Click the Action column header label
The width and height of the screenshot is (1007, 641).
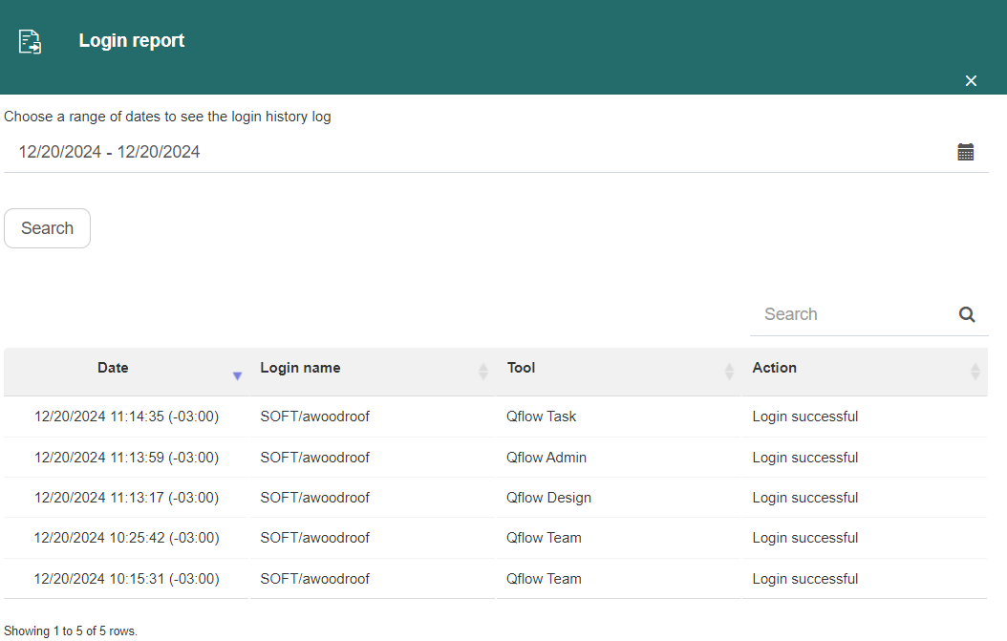point(775,368)
